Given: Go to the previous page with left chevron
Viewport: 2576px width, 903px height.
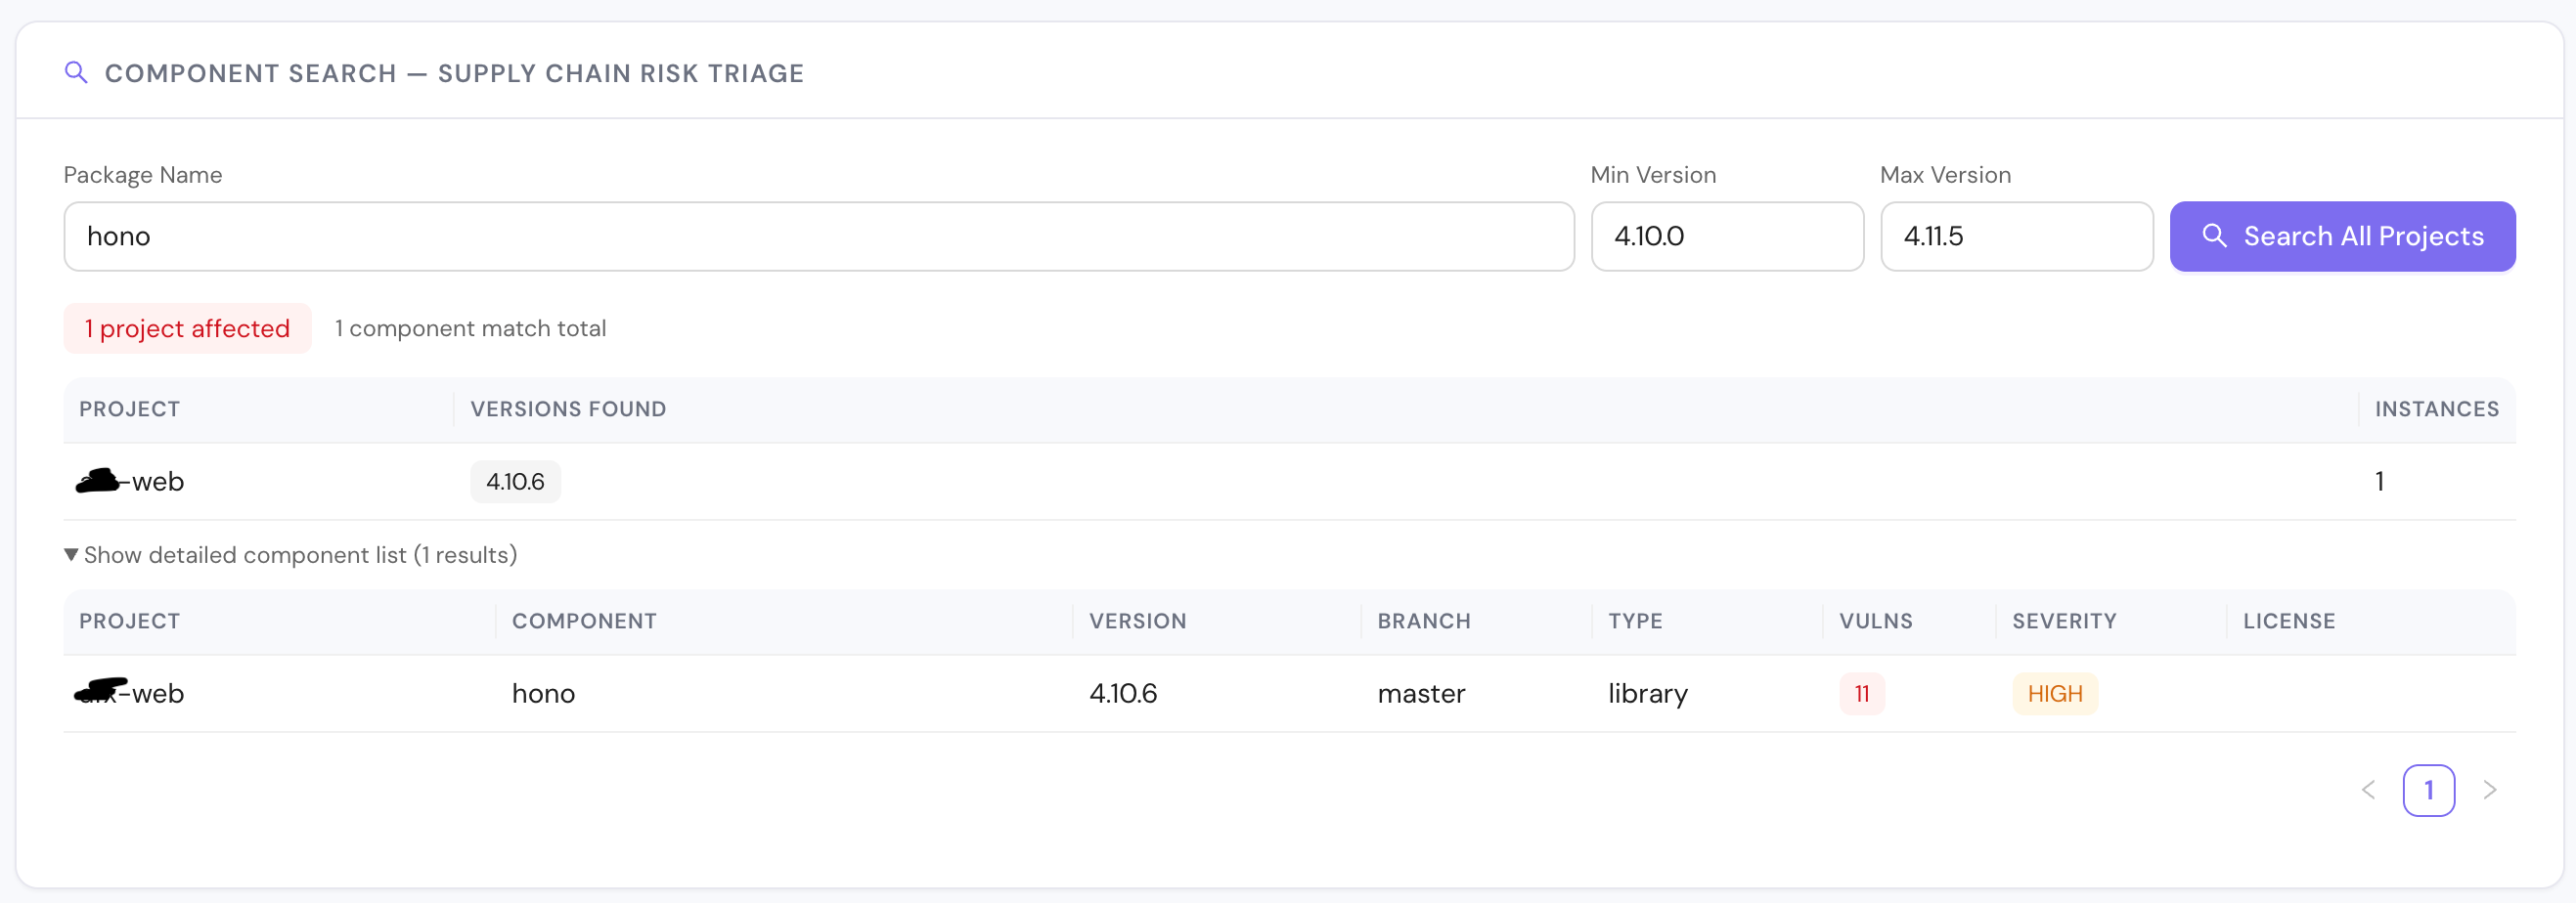Looking at the screenshot, I should (x=2367, y=789).
